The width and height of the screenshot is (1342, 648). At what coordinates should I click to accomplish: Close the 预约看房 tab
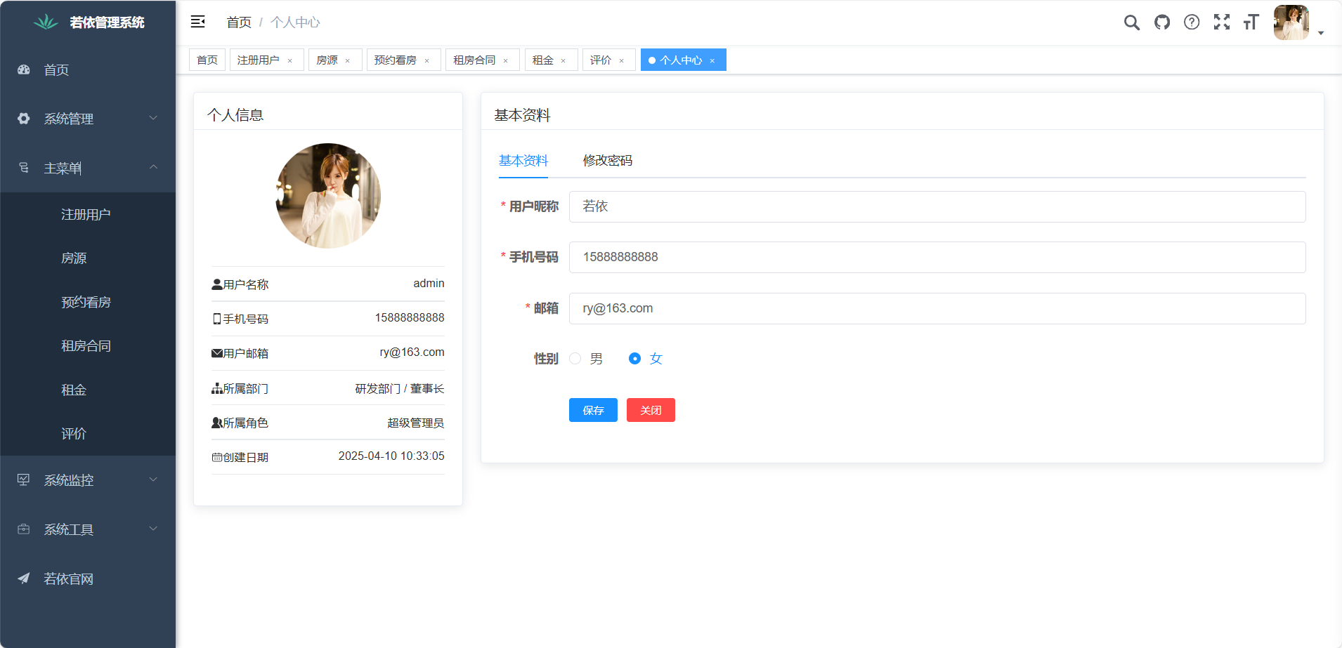click(426, 60)
